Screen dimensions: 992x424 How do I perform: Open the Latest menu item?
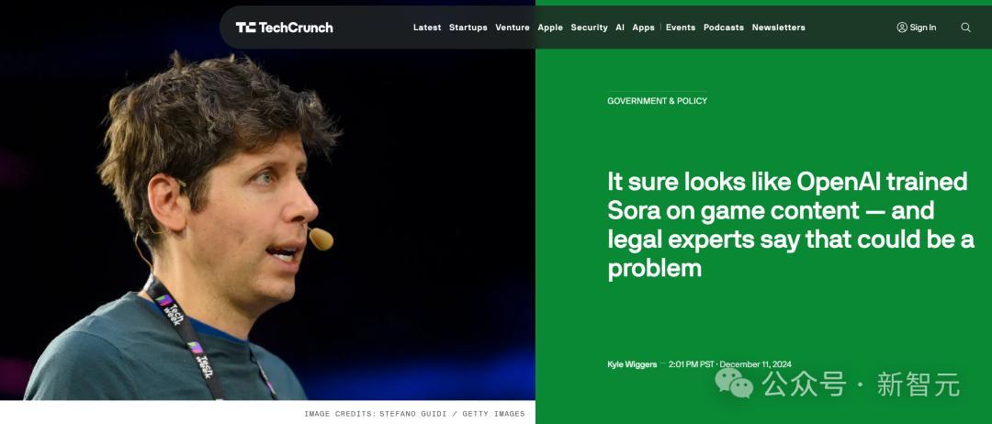(427, 28)
